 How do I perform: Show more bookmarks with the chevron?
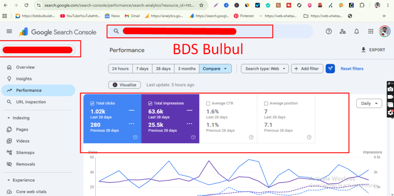[x=384, y=16]
